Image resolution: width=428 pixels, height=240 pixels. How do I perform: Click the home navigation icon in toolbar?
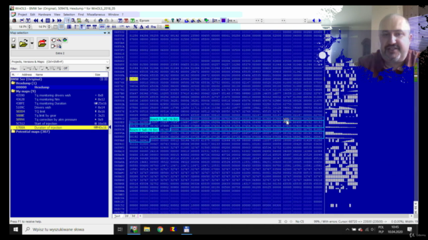tap(100, 21)
